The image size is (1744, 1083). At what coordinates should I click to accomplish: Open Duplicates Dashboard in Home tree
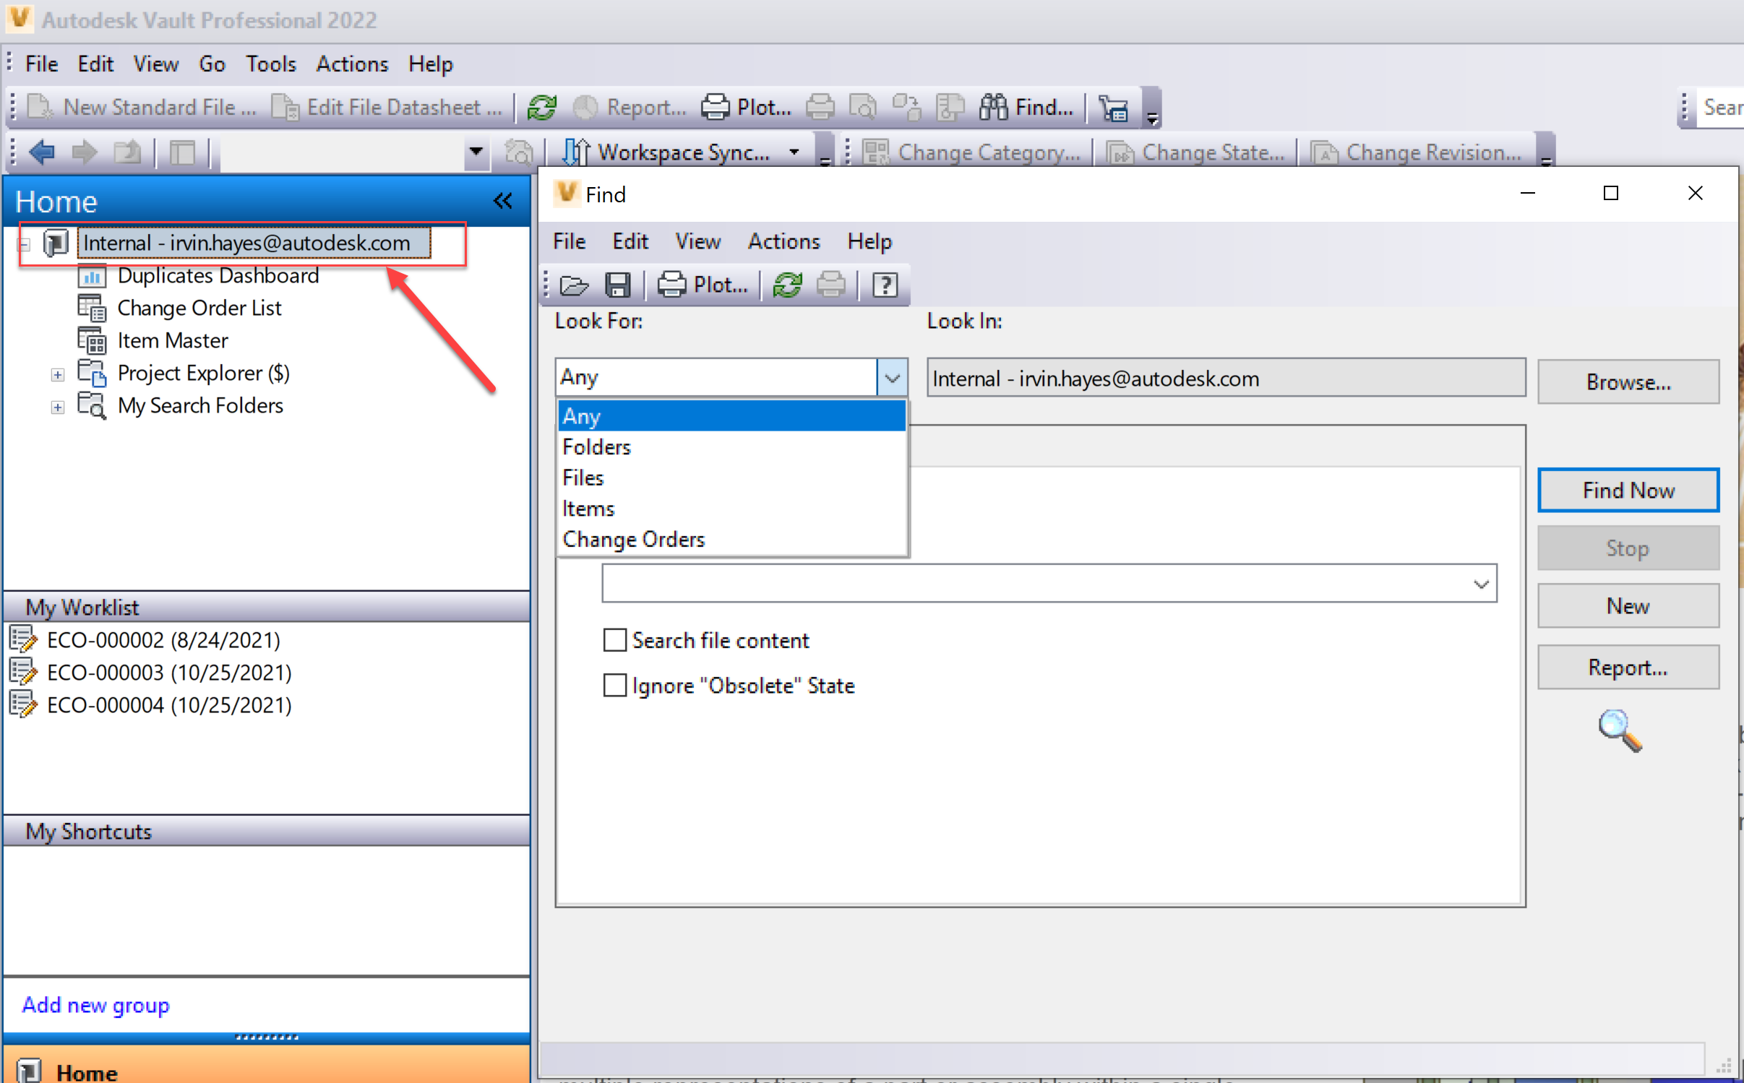pos(217,276)
